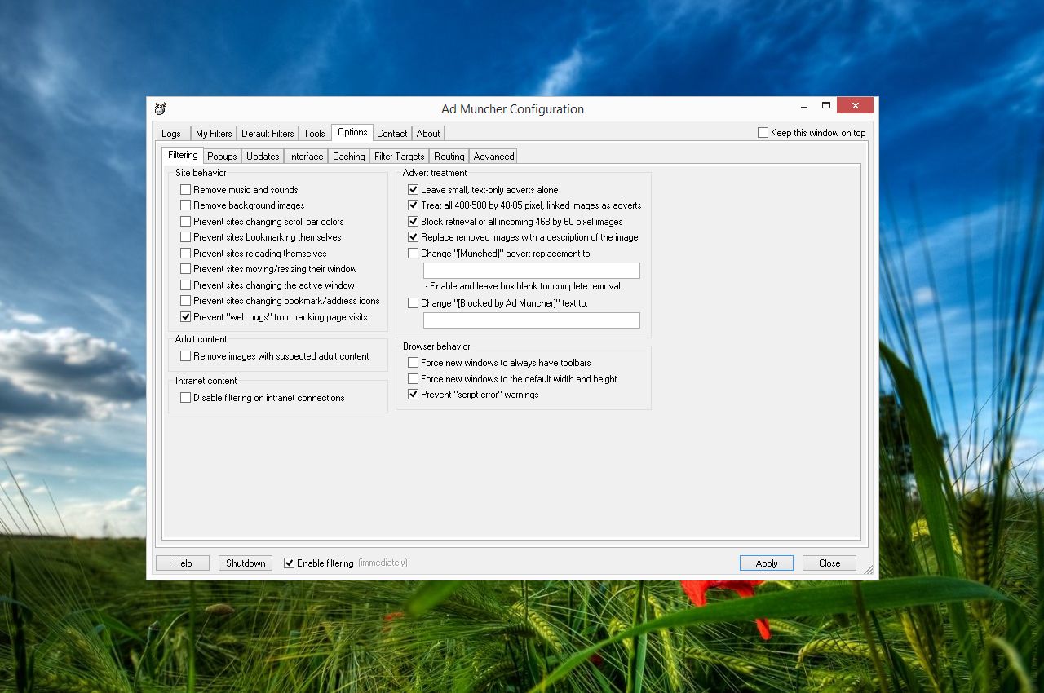Image resolution: width=1044 pixels, height=693 pixels.
Task: Open the Updates sub-tab
Action: pyautogui.click(x=263, y=157)
